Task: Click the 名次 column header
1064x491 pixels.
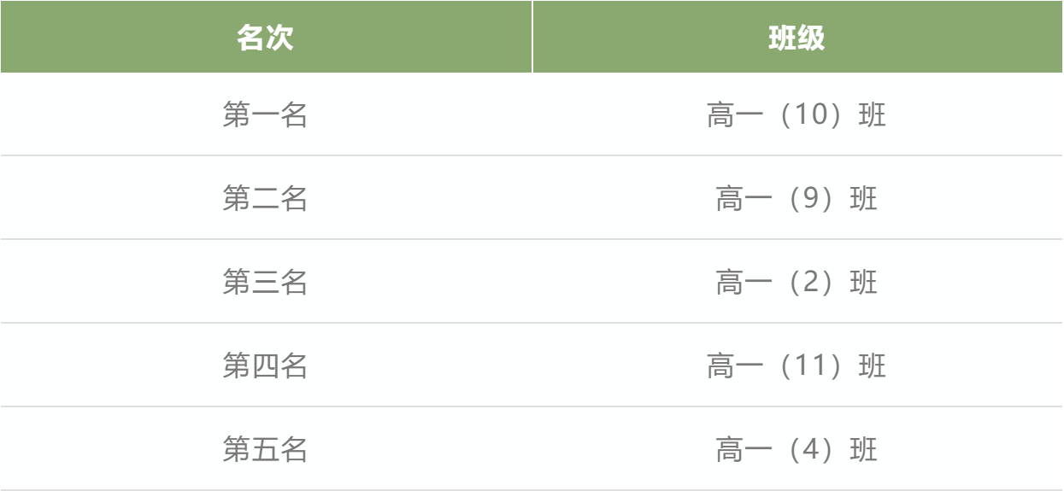Action: 266,37
